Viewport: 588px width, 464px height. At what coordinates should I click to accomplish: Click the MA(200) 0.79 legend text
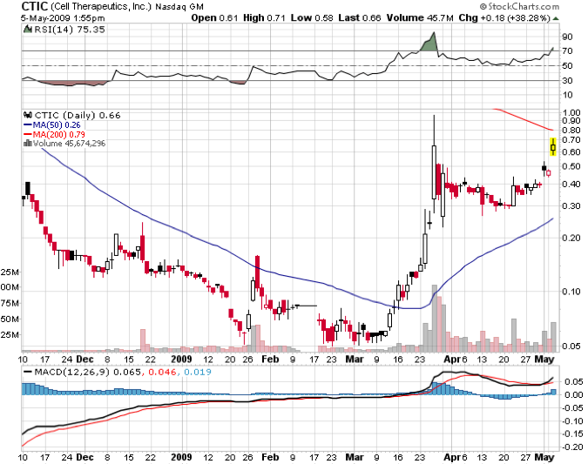(x=59, y=134)
